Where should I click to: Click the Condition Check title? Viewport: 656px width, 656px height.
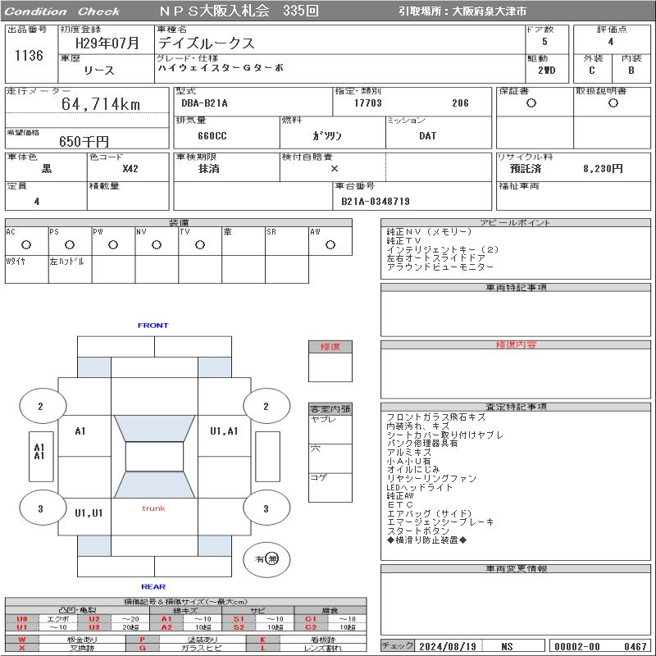point(61,11)
